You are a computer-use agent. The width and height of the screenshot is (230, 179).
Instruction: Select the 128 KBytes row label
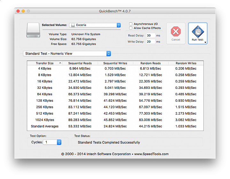[x=45, y=101]
